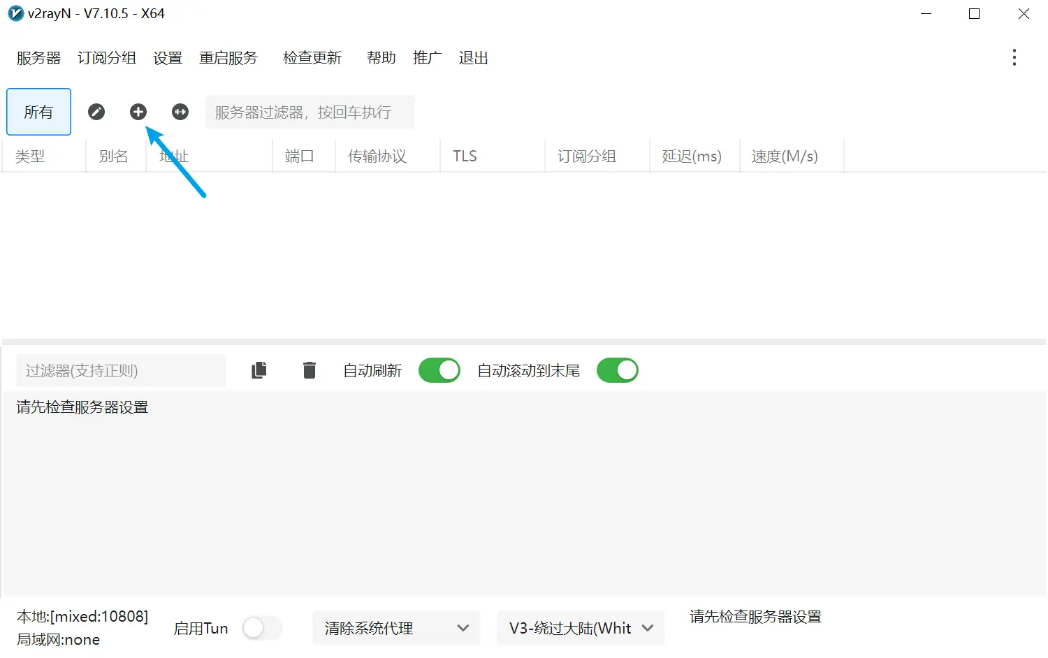Toggle the 自动刷新 switch

(439, 370)
